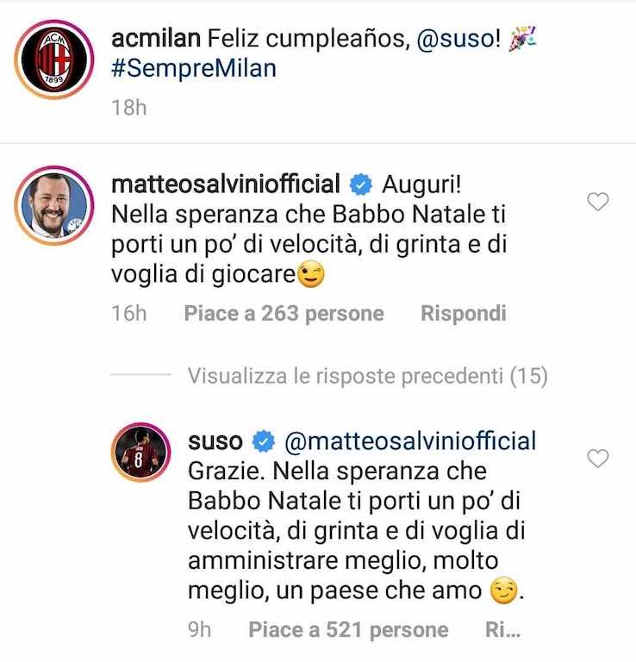636x662 pixels.
Task: Click the '9h' timestamp on suso's reply
Action: click(199, 631)
